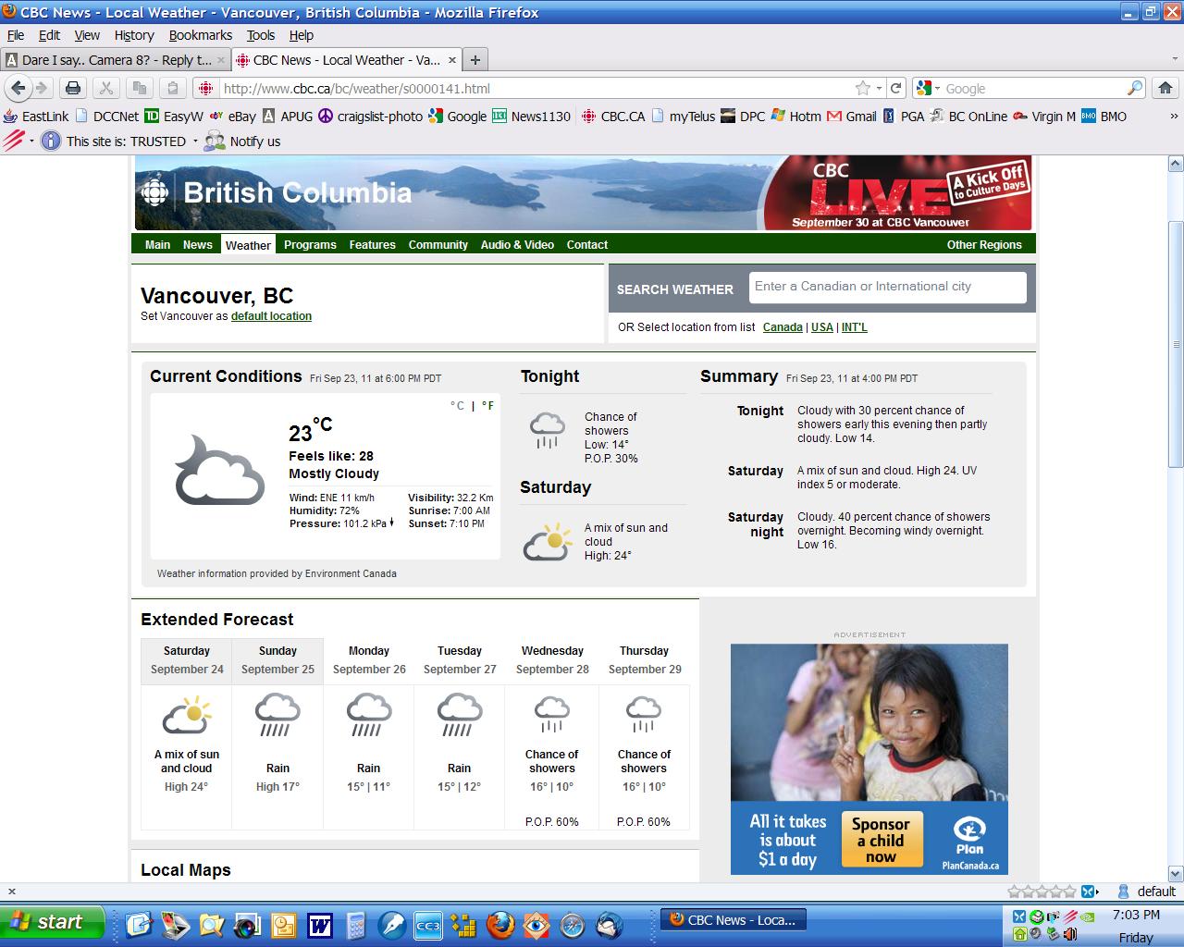Open the History menu
The image size is (1184, 947).
pos(134,35)
